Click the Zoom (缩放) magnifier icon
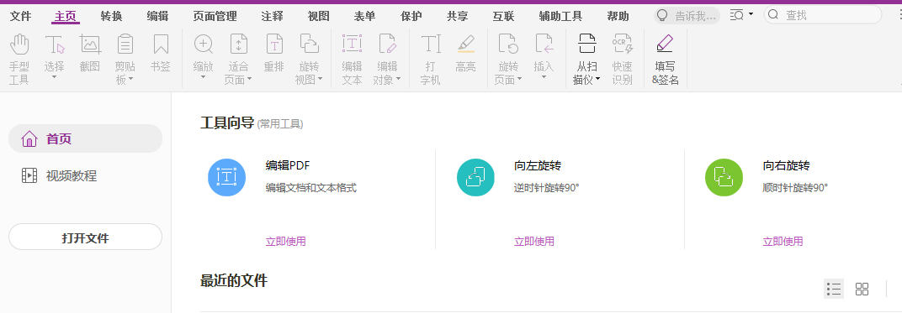 pyautogui.click(x=203, y=44)
